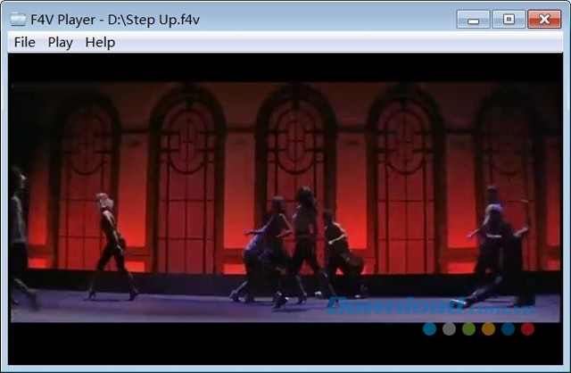
Task: Open the Play menu
Action: 61,42
